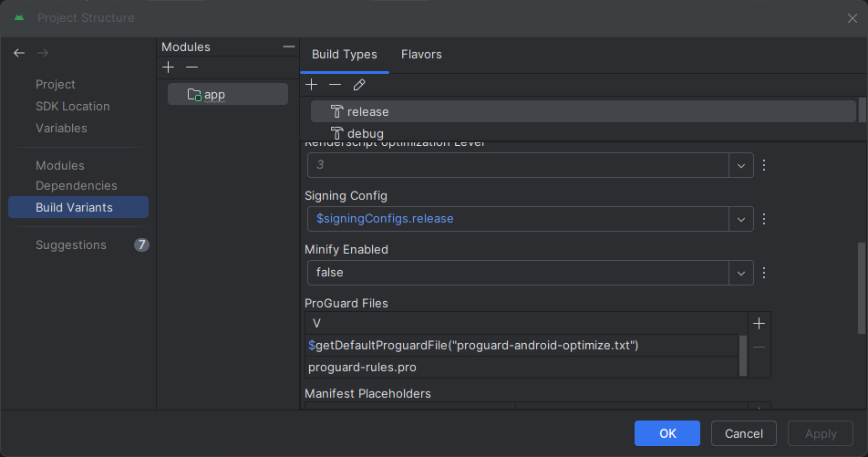Viewport: 868px width, 457px height.
Task: Open Minify Enabled options menu
Action: [x=764, y=273]
